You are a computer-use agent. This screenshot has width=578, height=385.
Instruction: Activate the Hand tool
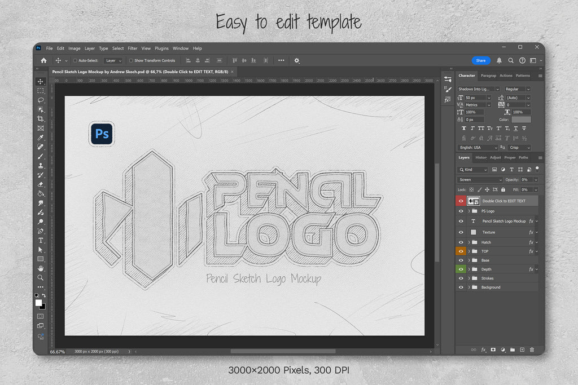[x=41, y=268]
